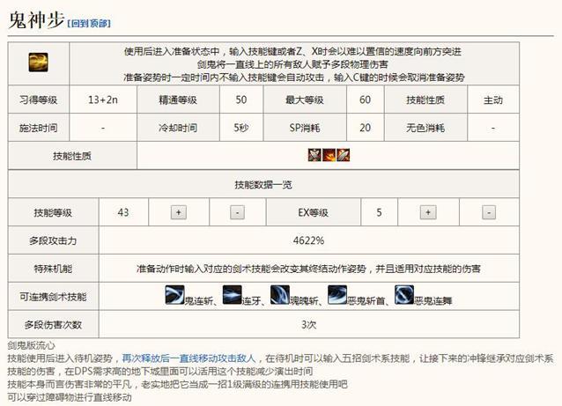
Task: Click the max level value 60
Action: tap(366, 100)
